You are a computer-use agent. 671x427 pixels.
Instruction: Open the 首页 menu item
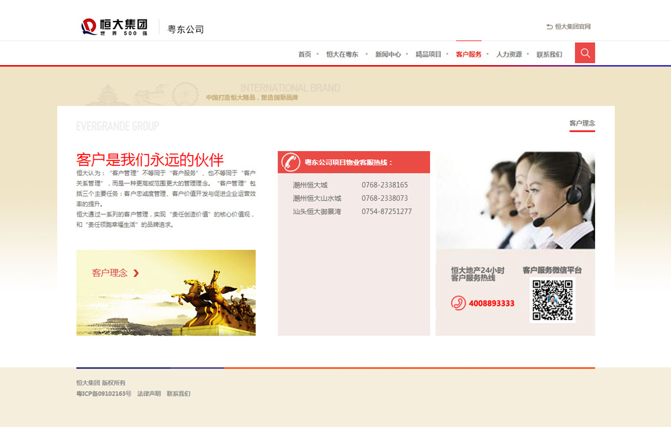pyautogui.click(x=305, y=54)
